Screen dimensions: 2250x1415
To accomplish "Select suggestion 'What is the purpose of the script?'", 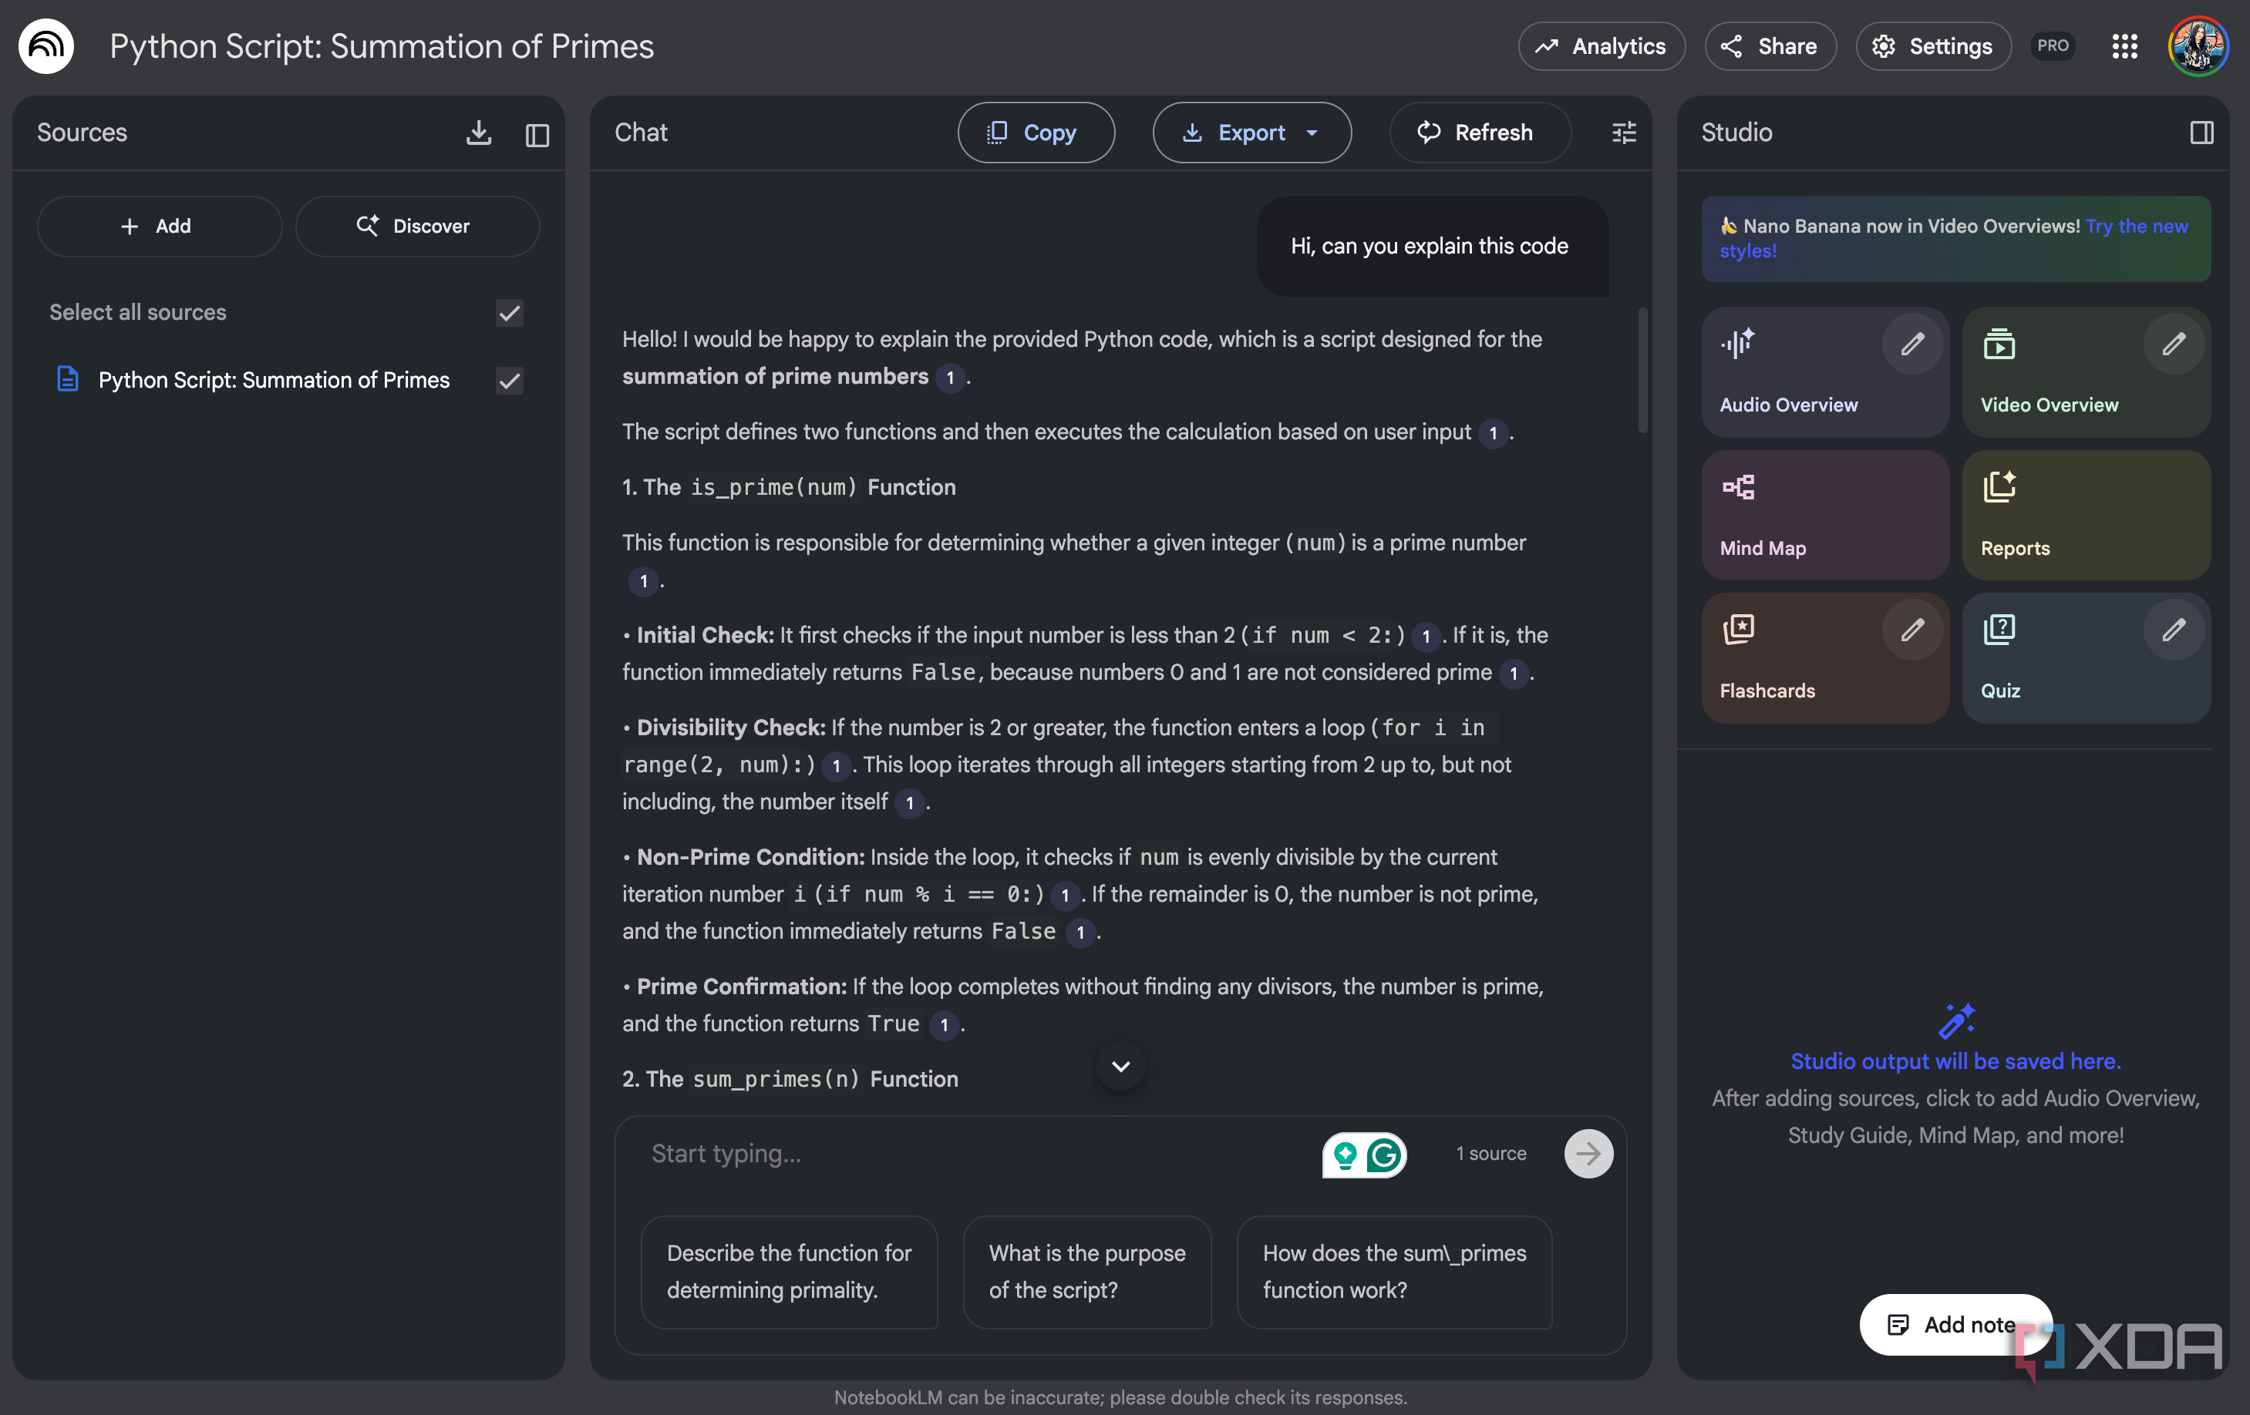I will [1086, 1271].
